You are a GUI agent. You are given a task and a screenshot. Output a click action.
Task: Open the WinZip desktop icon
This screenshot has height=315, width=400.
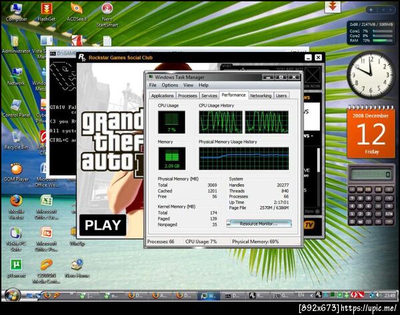[77, 236]
